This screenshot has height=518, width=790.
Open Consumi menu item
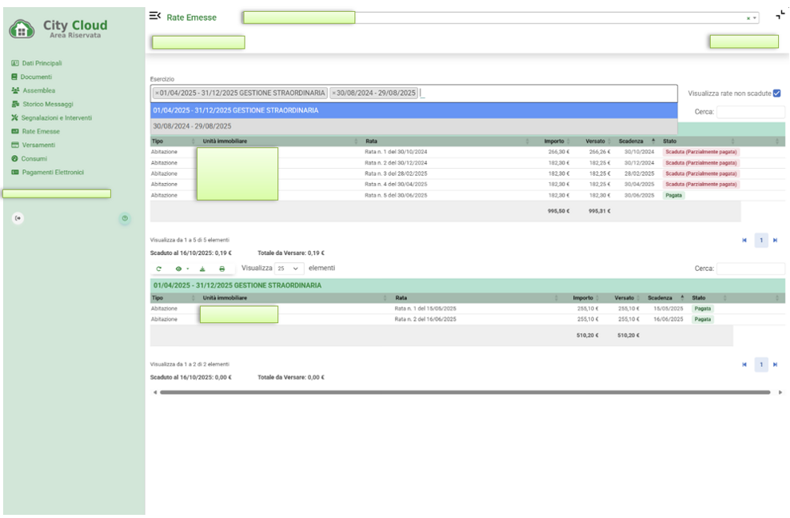[34, 158]
